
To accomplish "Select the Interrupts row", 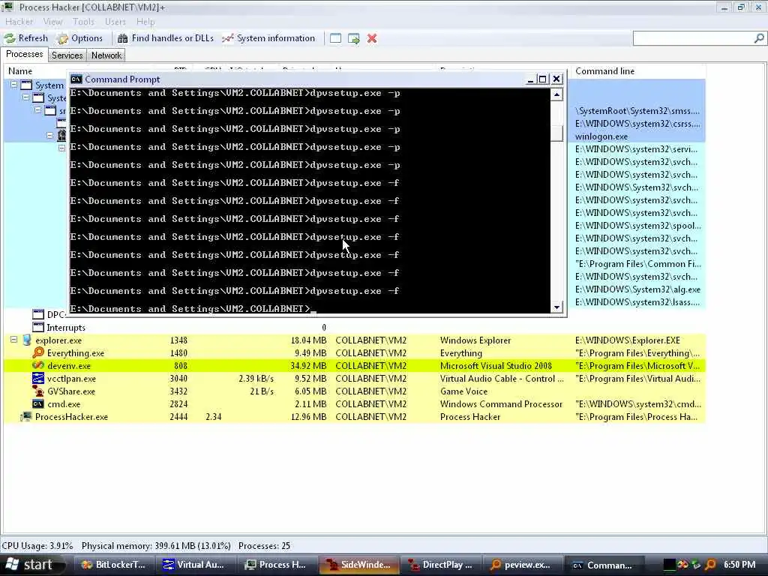I will coord(355,328).
